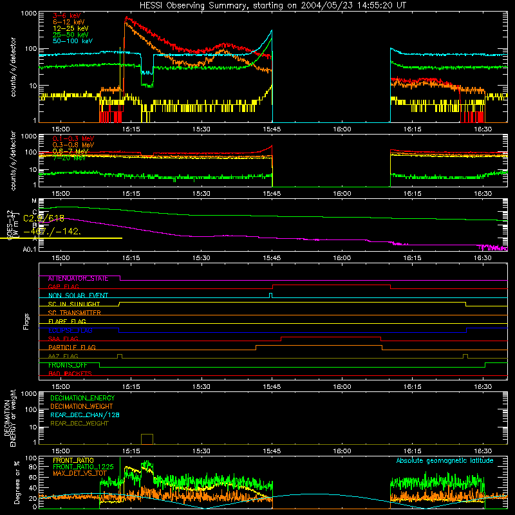Select the 3-6 keV legend label
Screen dimensions: 515x515
[67, 15]
